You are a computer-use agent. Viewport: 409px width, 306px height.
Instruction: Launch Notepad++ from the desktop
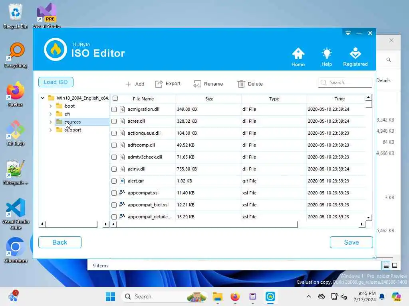click(16, 172)
